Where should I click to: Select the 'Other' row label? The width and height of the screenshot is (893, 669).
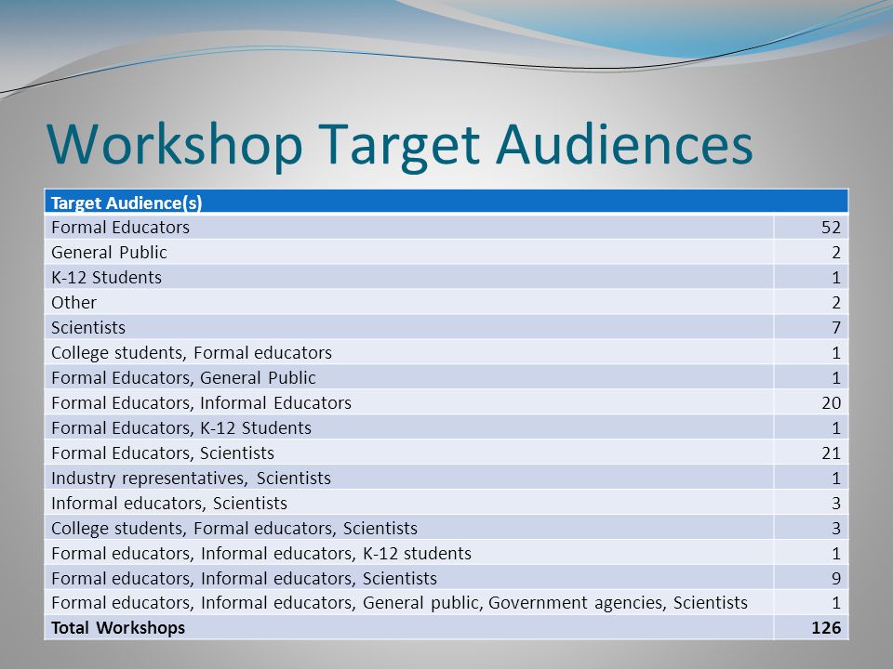pyautogui.click(x=73, y=303)
